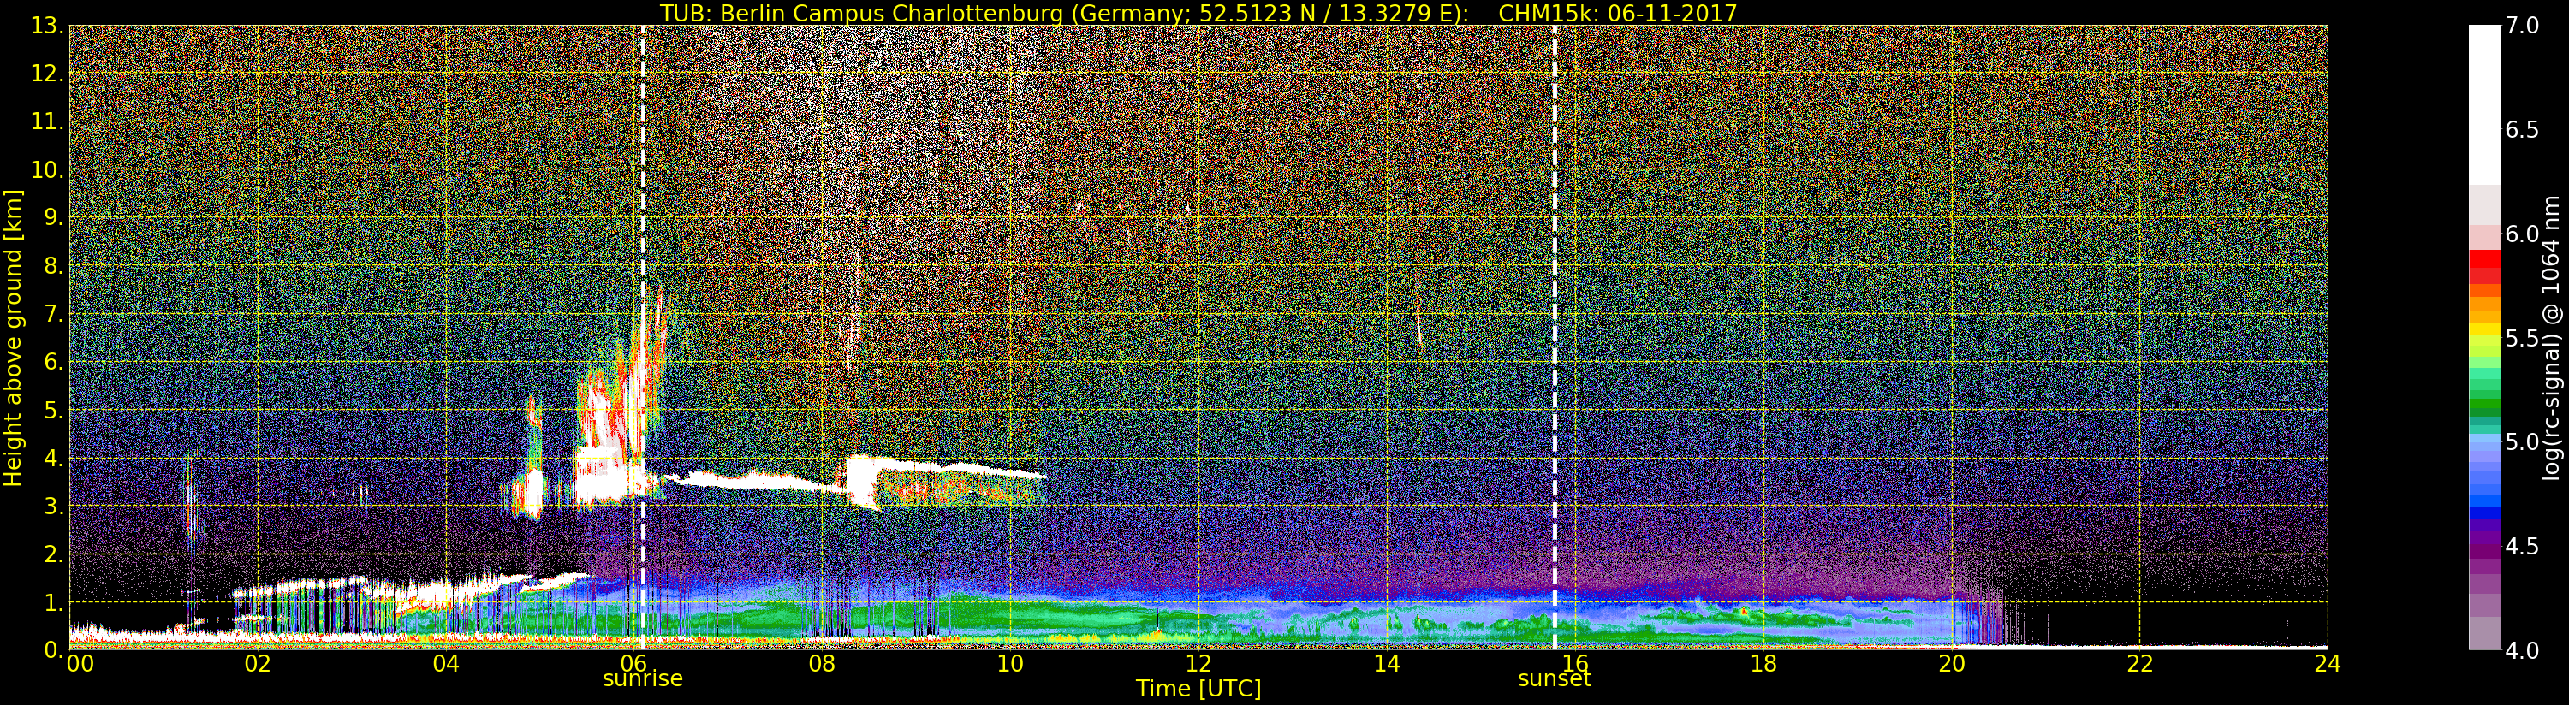The image size is (2569, 705).
Task: Click the '13.' tick on the height axis
Action: click(46, 26)
